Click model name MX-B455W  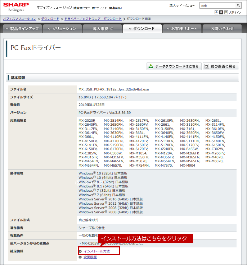pyautogui.click(x=189, y=149)
